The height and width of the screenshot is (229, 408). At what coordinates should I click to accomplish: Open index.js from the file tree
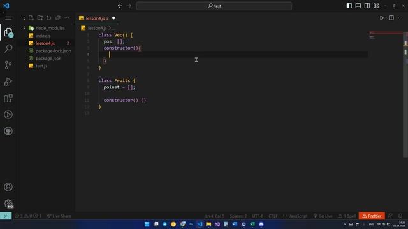43,36
